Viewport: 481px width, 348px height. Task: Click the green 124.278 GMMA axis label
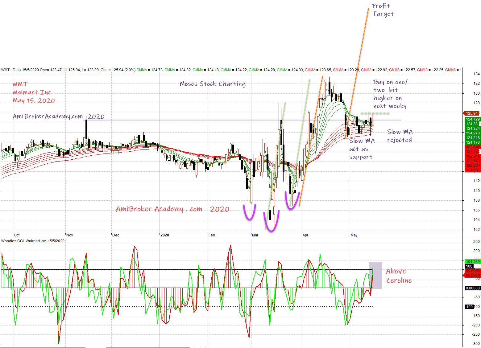click(x=473, y=133)
